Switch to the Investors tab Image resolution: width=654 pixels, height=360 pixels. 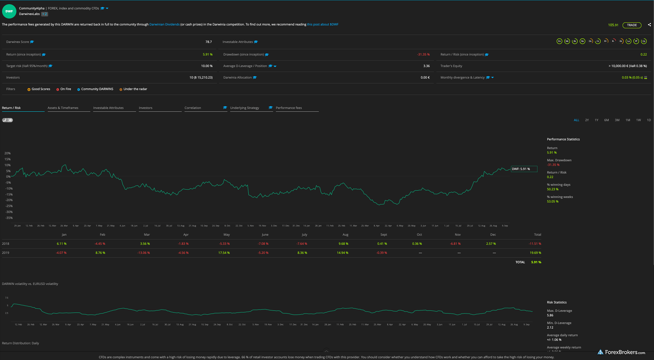tap(160, 108)
